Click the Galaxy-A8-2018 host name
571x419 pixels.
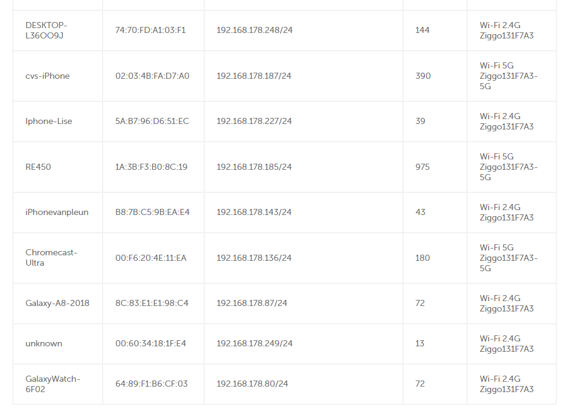[57, 303]
